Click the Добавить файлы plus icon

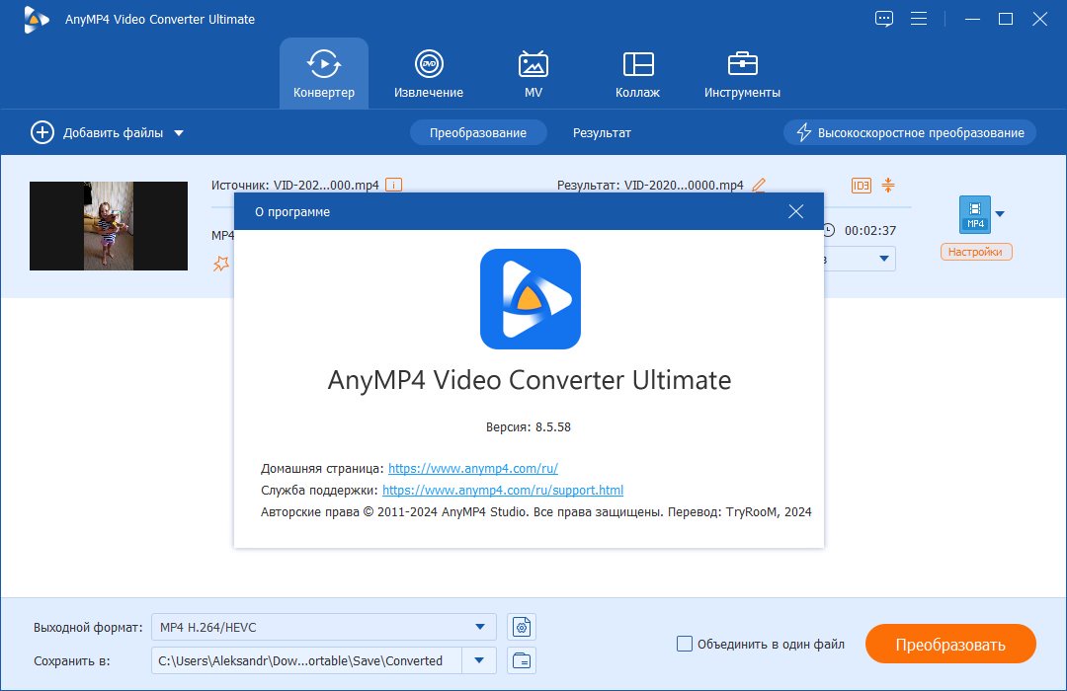42,132
